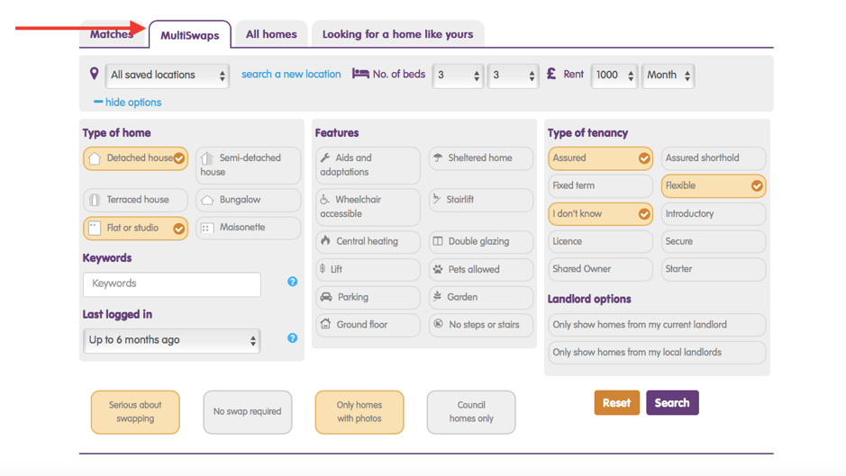The image size is (846, 476).
Task: Deselect the Flexible tenancy type
Action: pyautogui.click(x=714, y=186)
